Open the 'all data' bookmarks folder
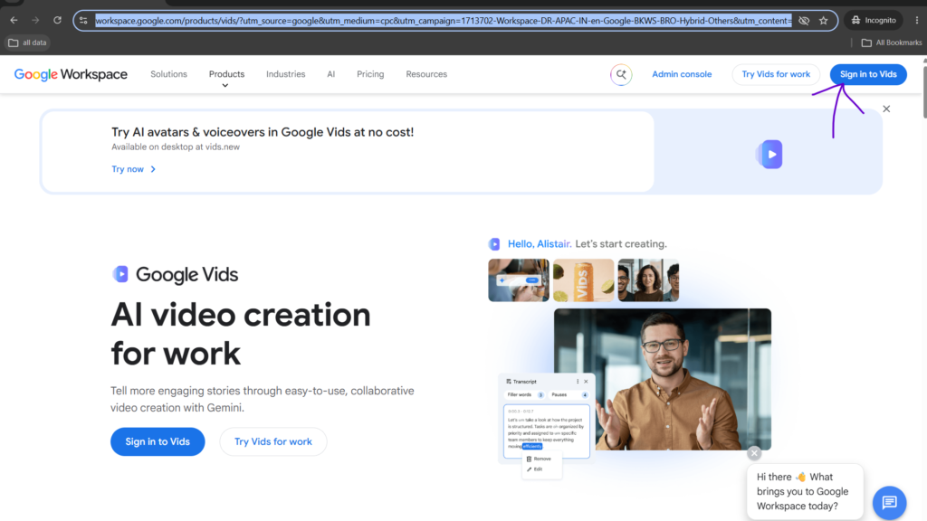 point(27,43)
